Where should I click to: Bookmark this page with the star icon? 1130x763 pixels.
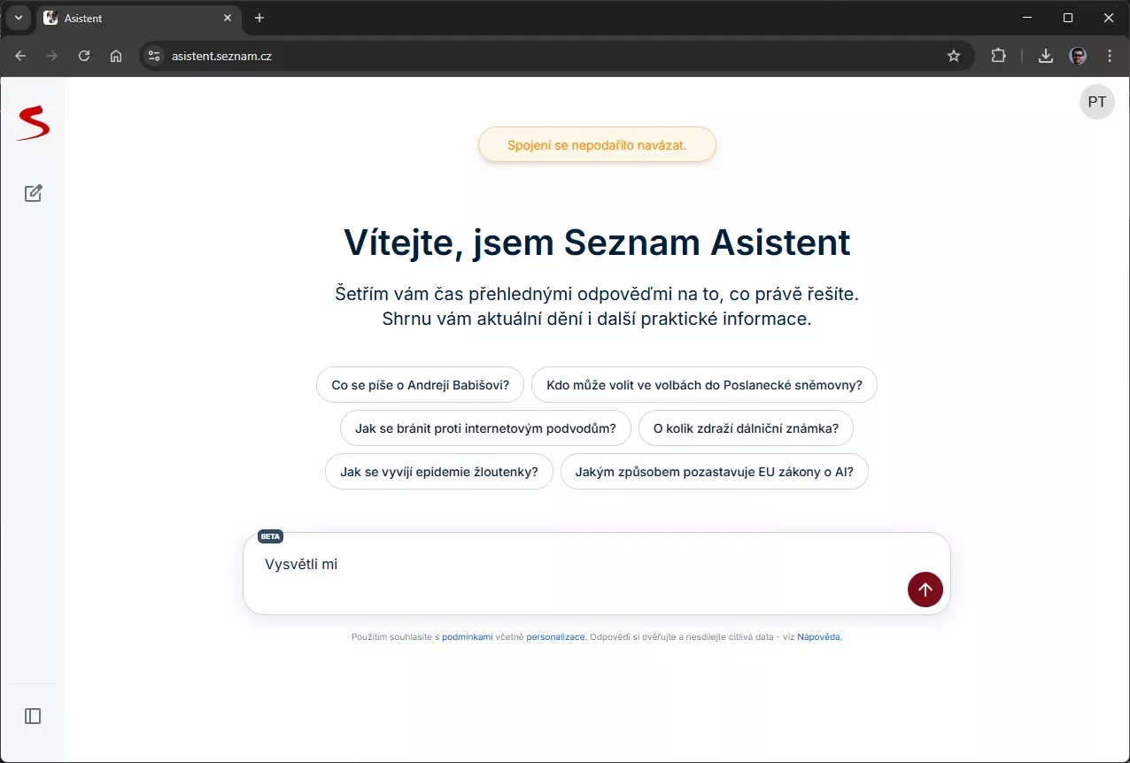954,56
